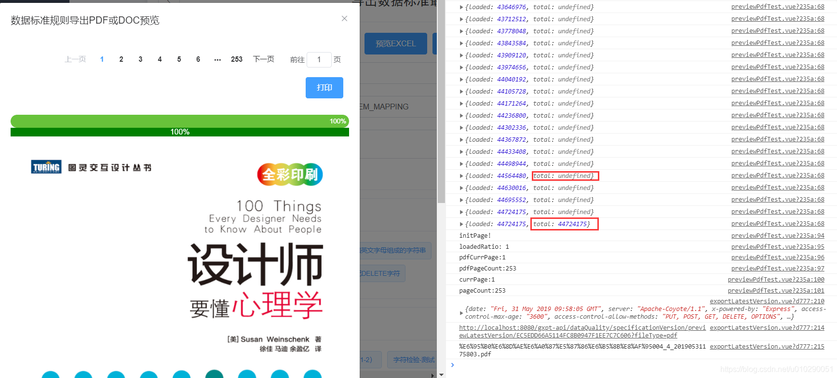
Task: Expand console object loaded 43778048
Action: (x=461, y=31)
